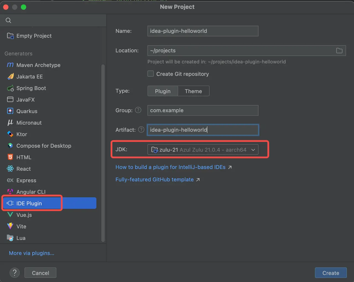Enable Create Git repository checkbox
The height and width of the screenshot is (282, 354).
(150, 74)
